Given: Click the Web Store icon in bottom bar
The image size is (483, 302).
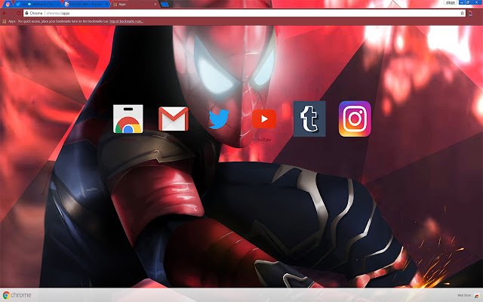Looking at the screenshot, I should point(476,296).
